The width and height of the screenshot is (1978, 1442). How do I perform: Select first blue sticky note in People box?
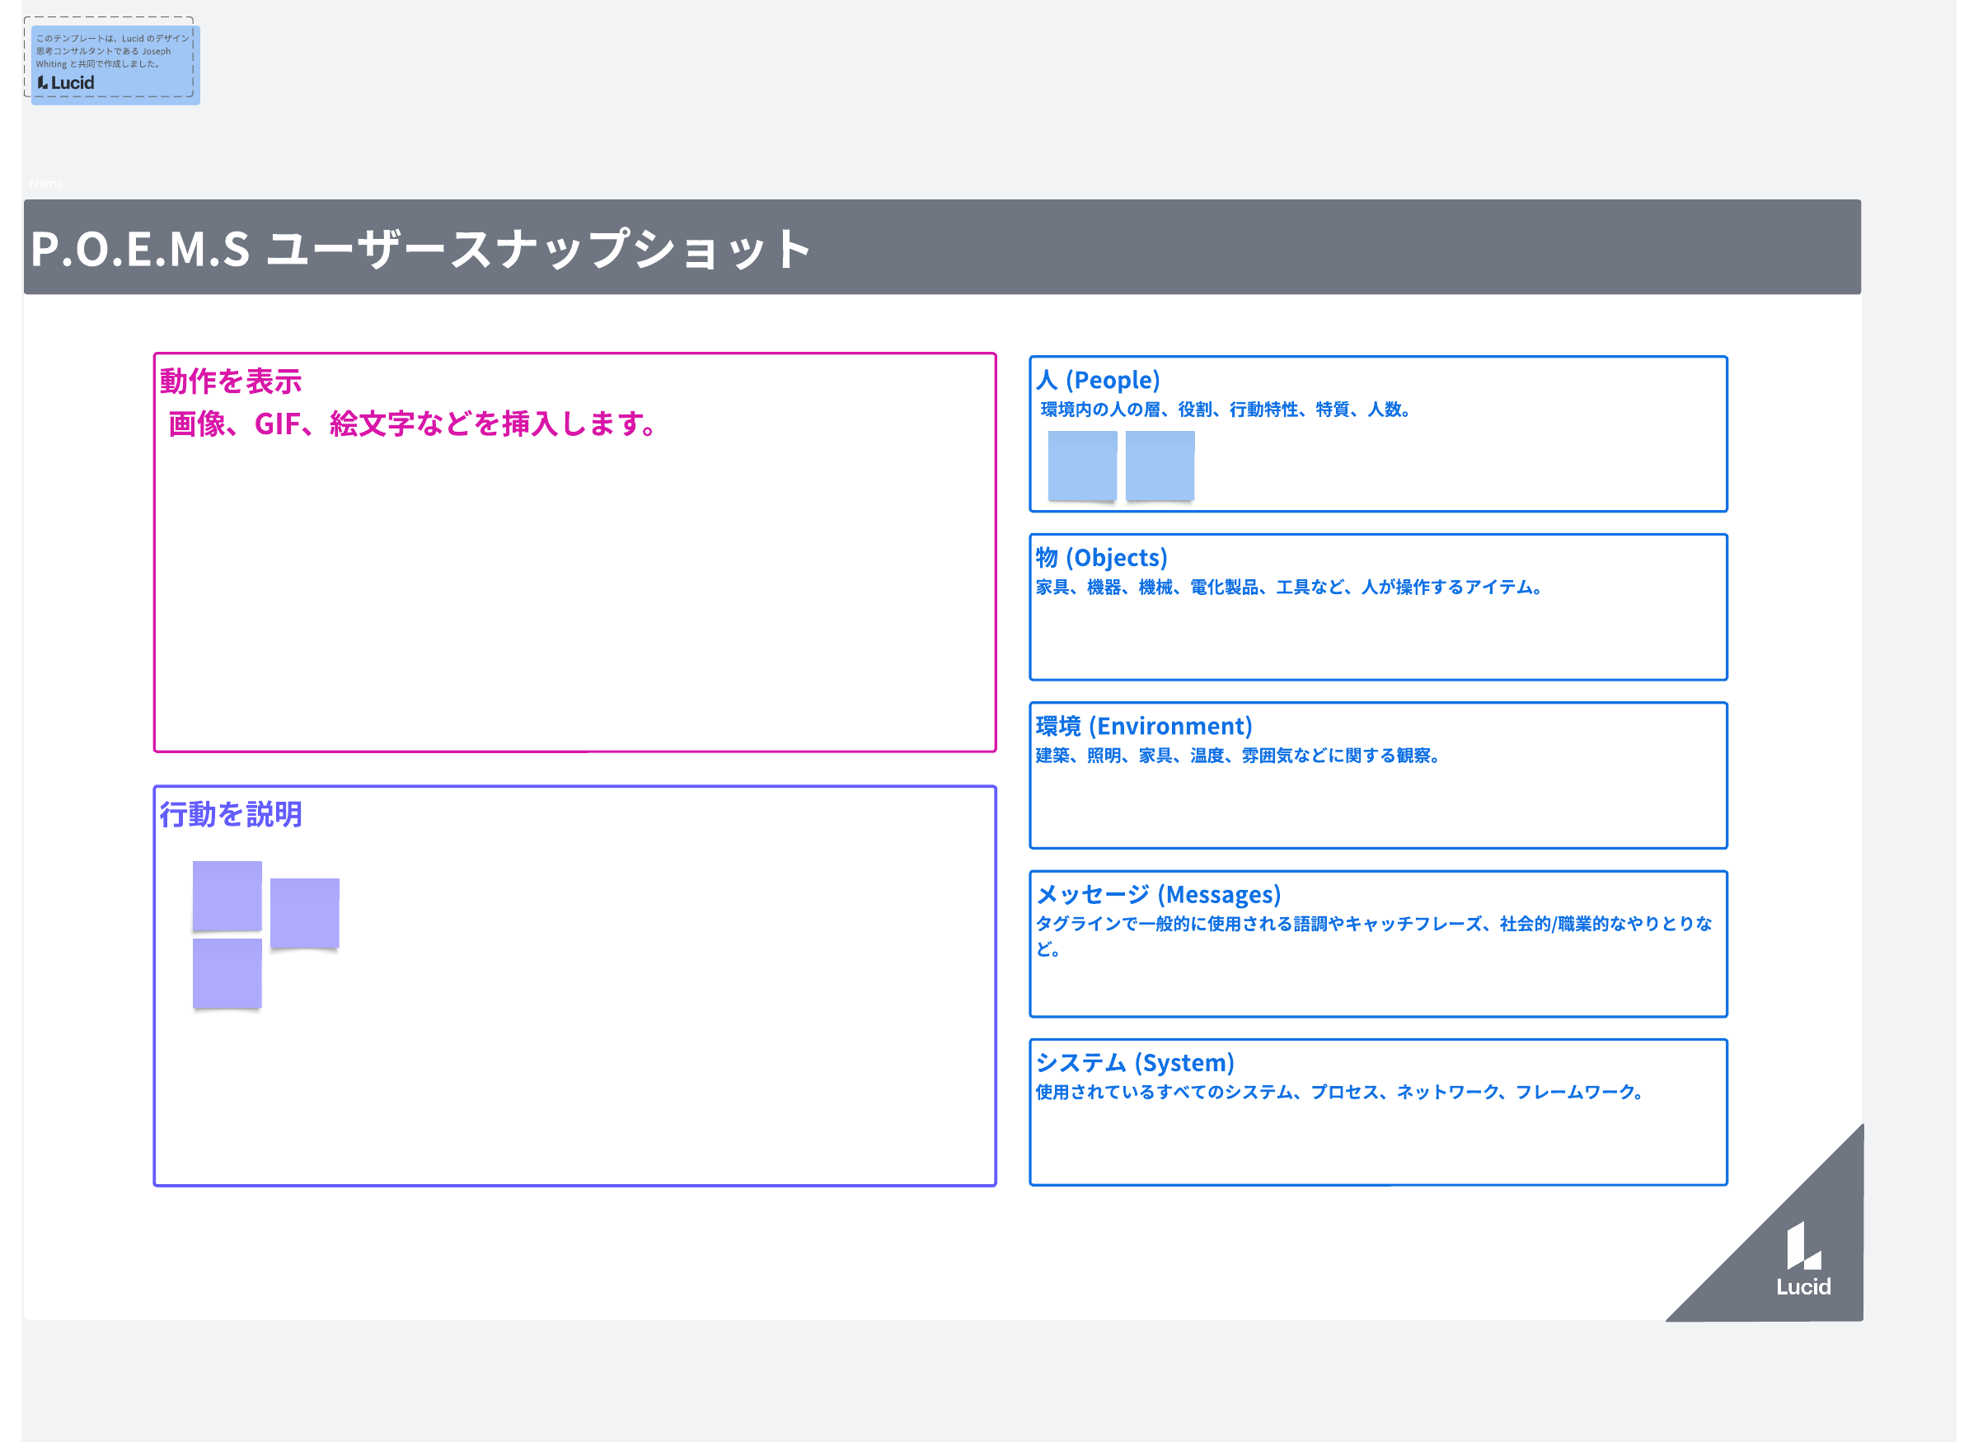click(x=1082, y=466)
